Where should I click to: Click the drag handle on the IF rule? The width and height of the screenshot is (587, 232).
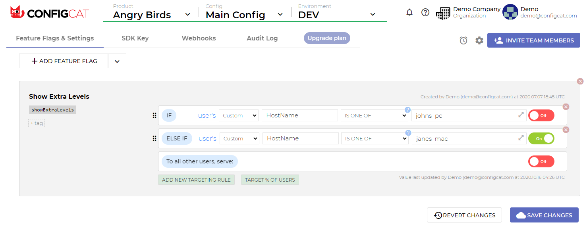click(154, 115)
